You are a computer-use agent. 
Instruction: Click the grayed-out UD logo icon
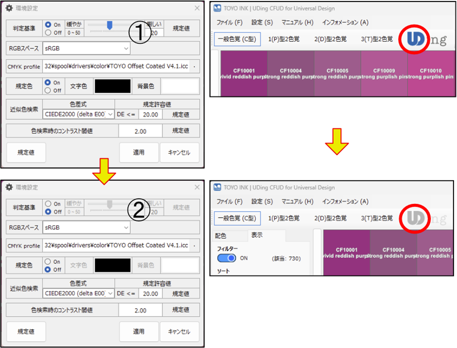(x=415, y=219)
